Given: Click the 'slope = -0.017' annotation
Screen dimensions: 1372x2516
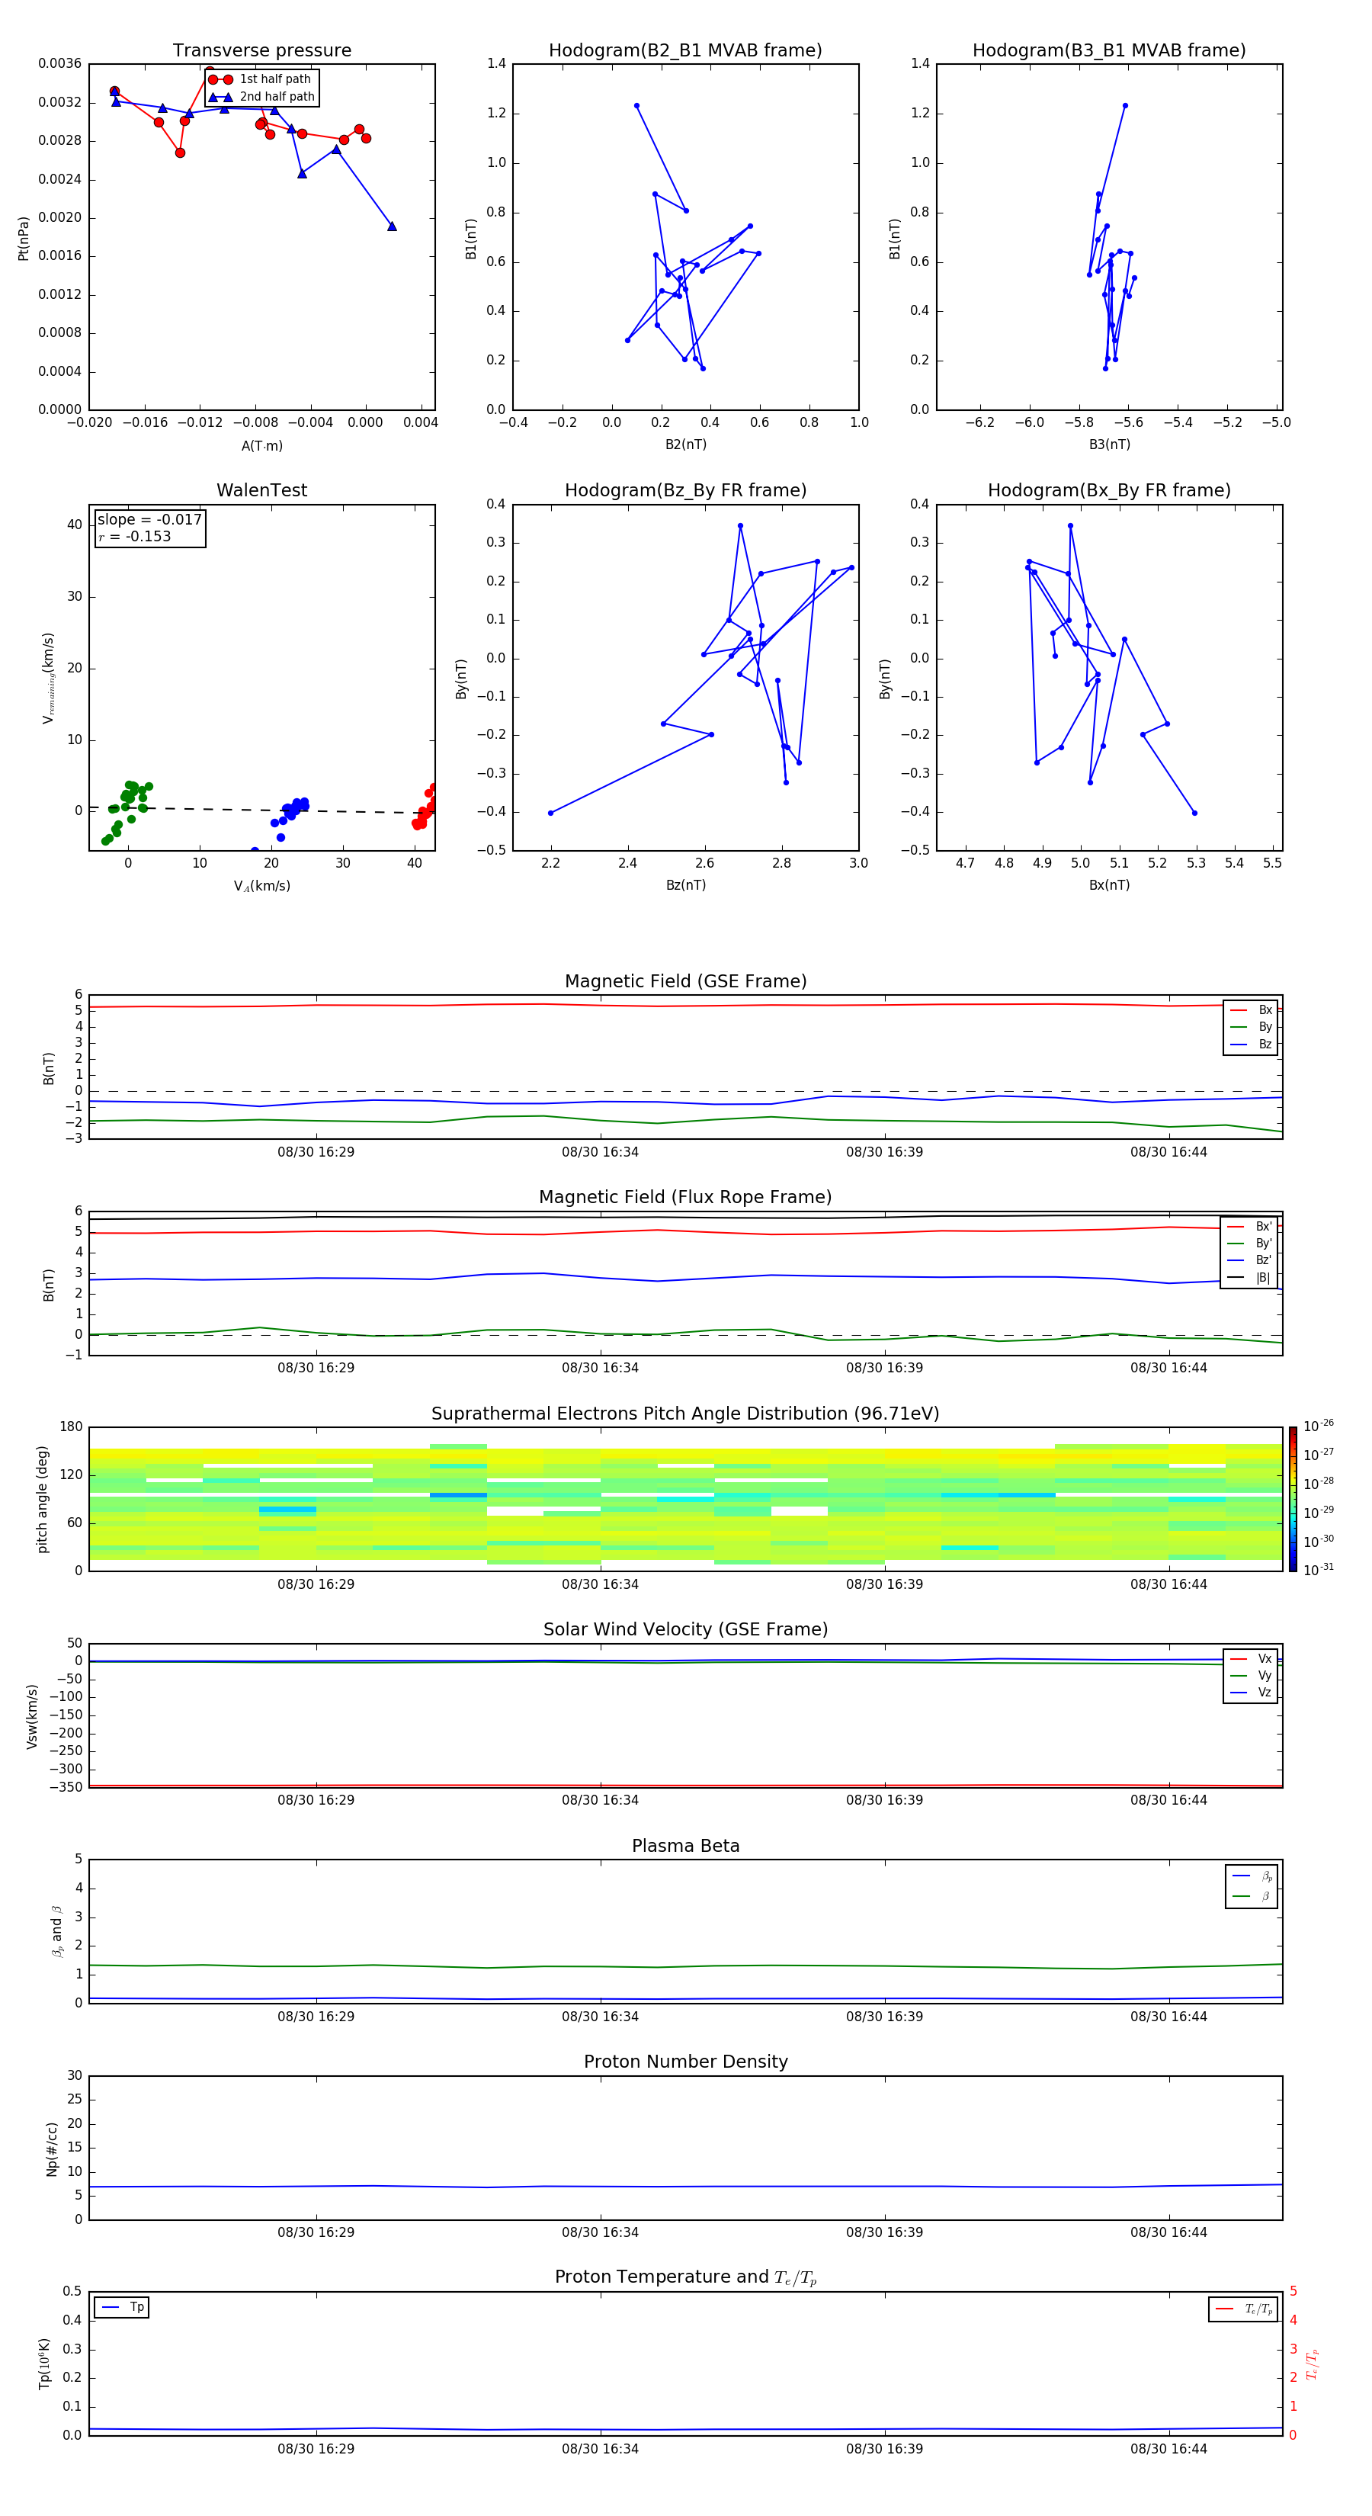Looking at the screenshot, I should (x=149, y=520).
